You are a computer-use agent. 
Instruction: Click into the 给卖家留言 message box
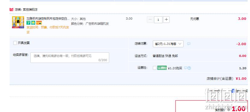tap(70, 58)
